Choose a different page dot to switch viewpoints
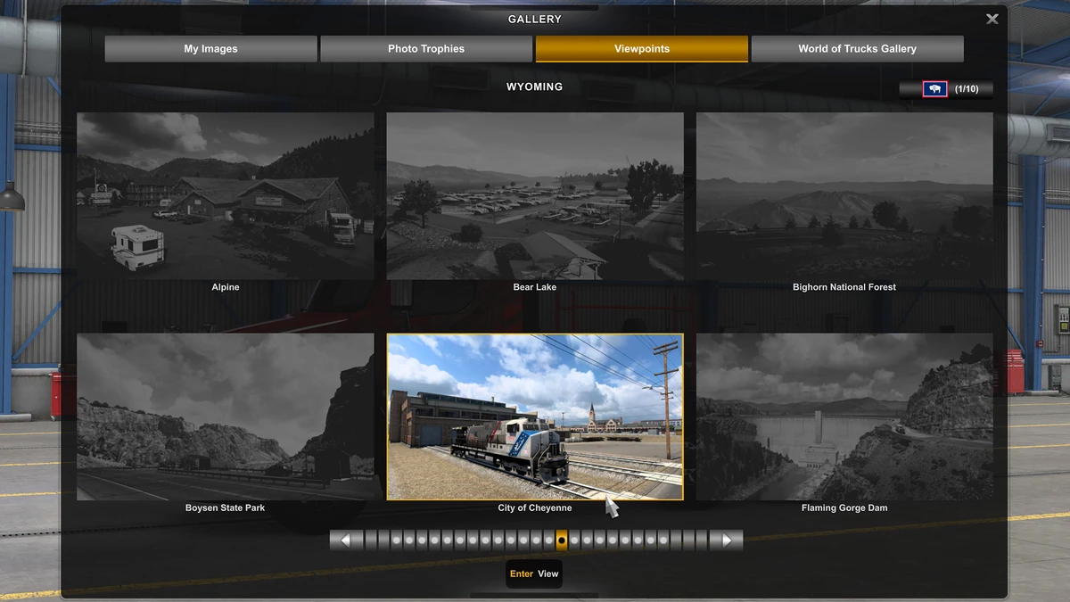 [x=585, y=540]
